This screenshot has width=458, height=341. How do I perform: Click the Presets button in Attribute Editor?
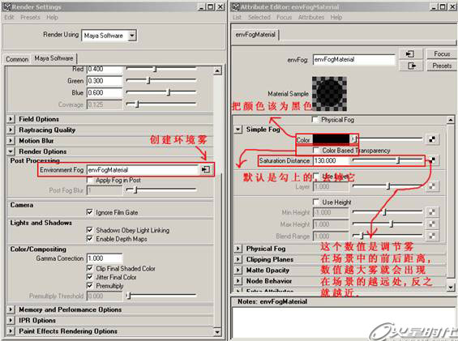(442, 66)
